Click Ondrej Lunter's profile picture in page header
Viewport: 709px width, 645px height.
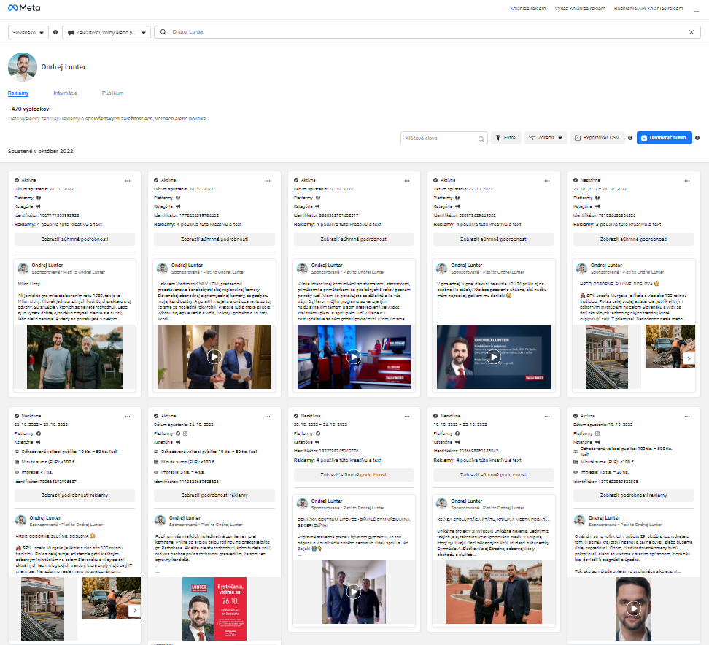point(23,67)
